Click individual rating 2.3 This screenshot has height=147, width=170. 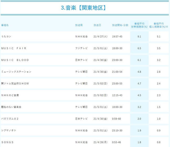pyautogui.click(x=158, y=95)
